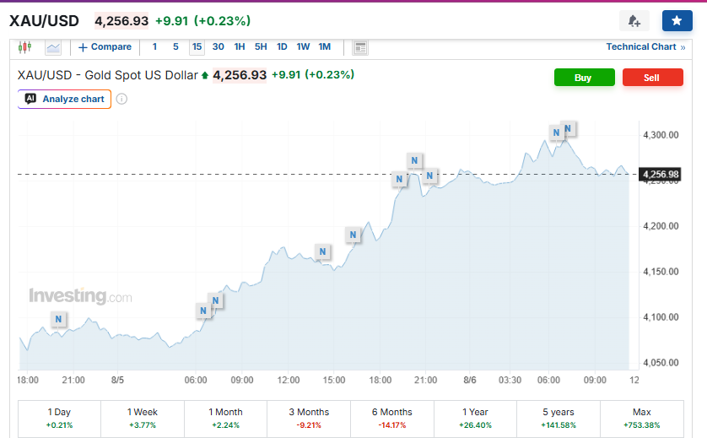Switch to candlestick chart type
707x438 pixels.
click(24, 47)
